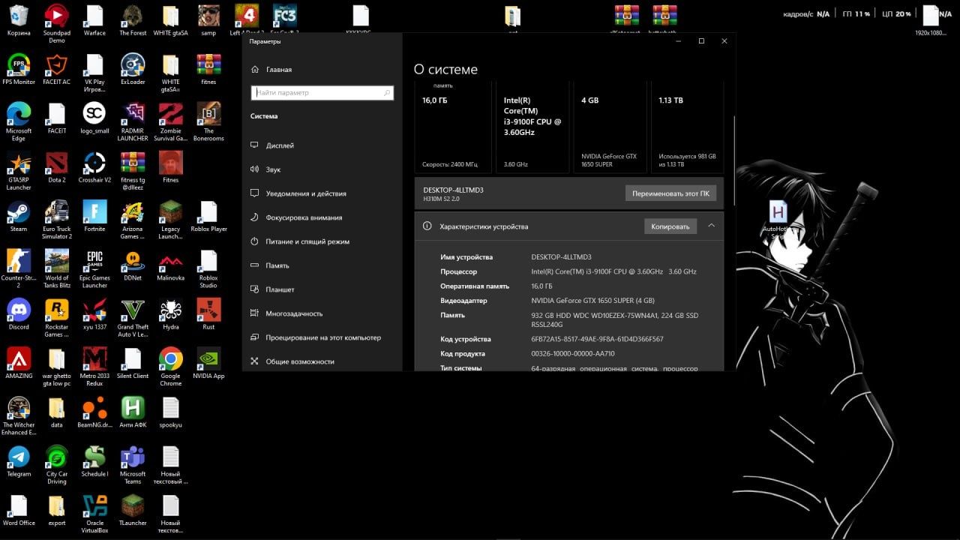This screenshot has height=540, width=960.
Task: Click the DESKTOP-4LLTMD3 device name value
Action: [x=561, y=257]
